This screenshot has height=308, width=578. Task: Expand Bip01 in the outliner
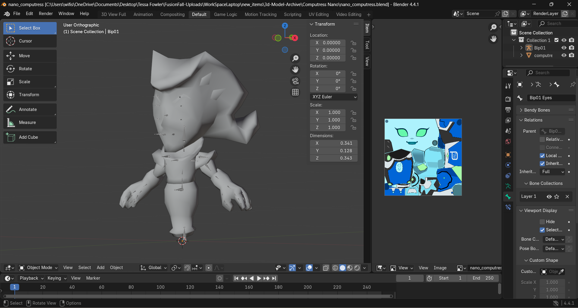[521, 48]
